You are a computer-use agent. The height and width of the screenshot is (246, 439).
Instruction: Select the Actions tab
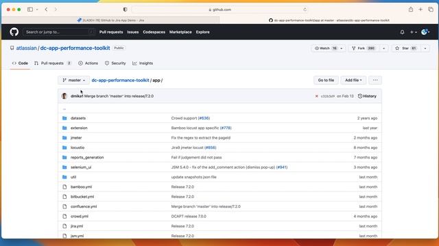(x=88, y=64)
